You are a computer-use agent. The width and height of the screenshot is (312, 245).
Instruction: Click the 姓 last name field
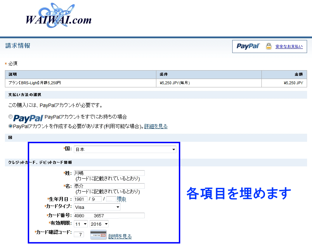(109, 173)
